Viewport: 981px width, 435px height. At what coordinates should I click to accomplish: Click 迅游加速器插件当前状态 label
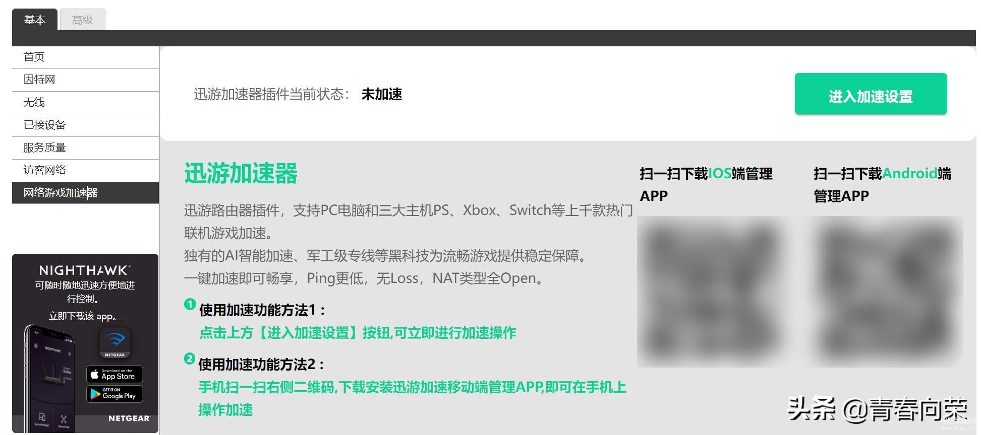coord(272,94)
